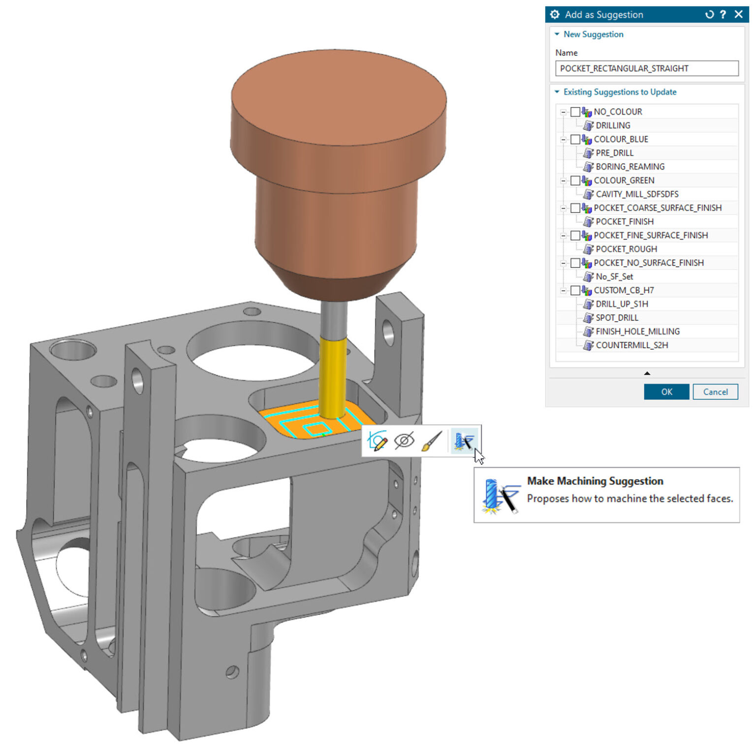Collapse the Existing Suggestions to Update section
This screenshot has height=751, width=756.
point(558,92)
